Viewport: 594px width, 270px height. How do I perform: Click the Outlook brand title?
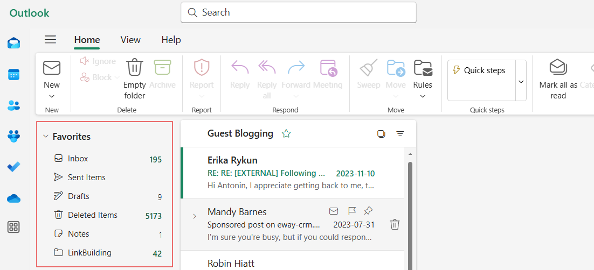[x=29, y=13]
